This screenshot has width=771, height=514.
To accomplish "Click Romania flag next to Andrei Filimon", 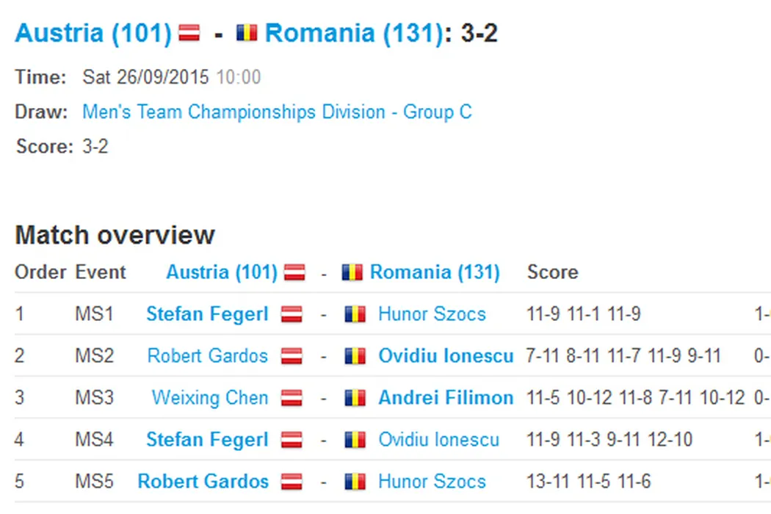I will [x=355, y=399].
